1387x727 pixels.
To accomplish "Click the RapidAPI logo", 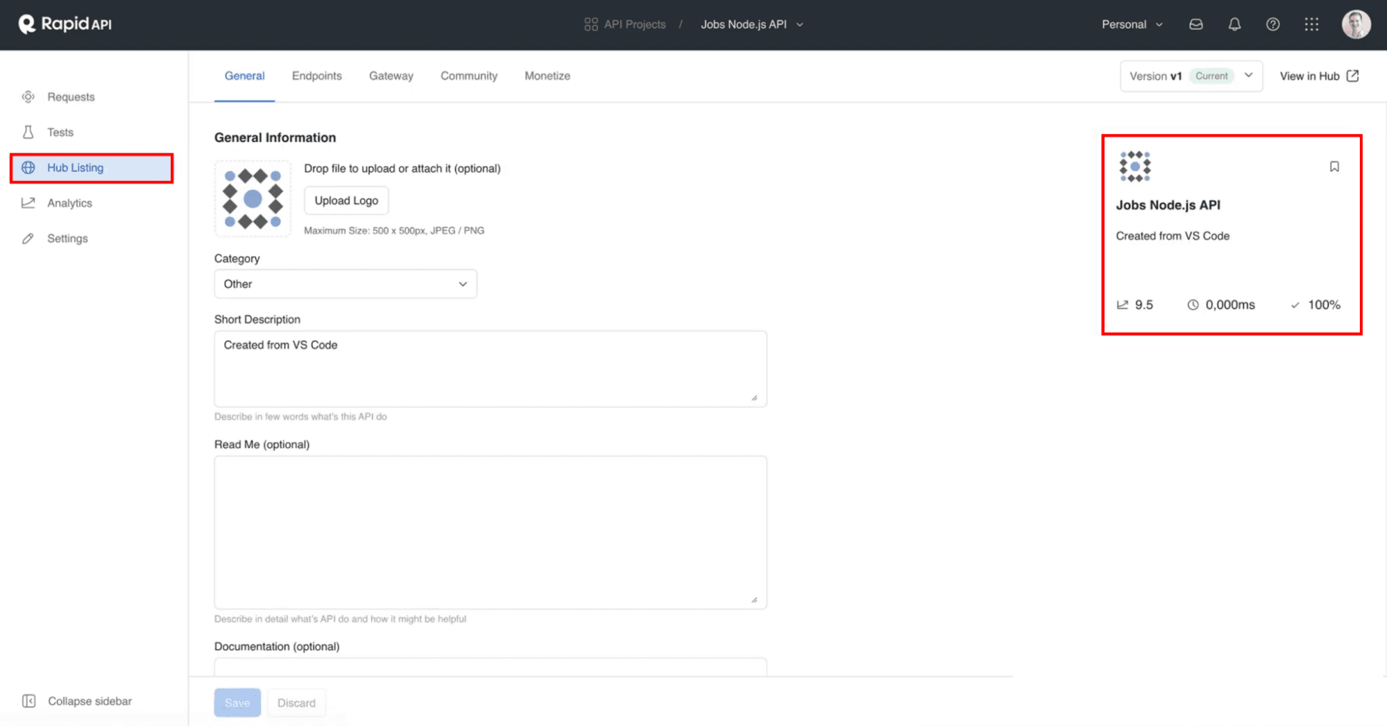I will tap(65, 24).
